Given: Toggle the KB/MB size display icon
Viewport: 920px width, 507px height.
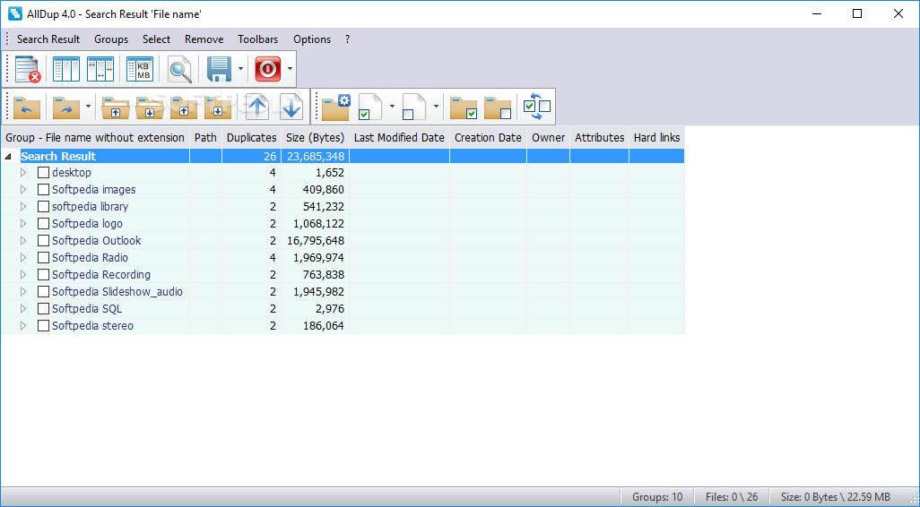Looking at the screenshot, I should coord(140,69).
